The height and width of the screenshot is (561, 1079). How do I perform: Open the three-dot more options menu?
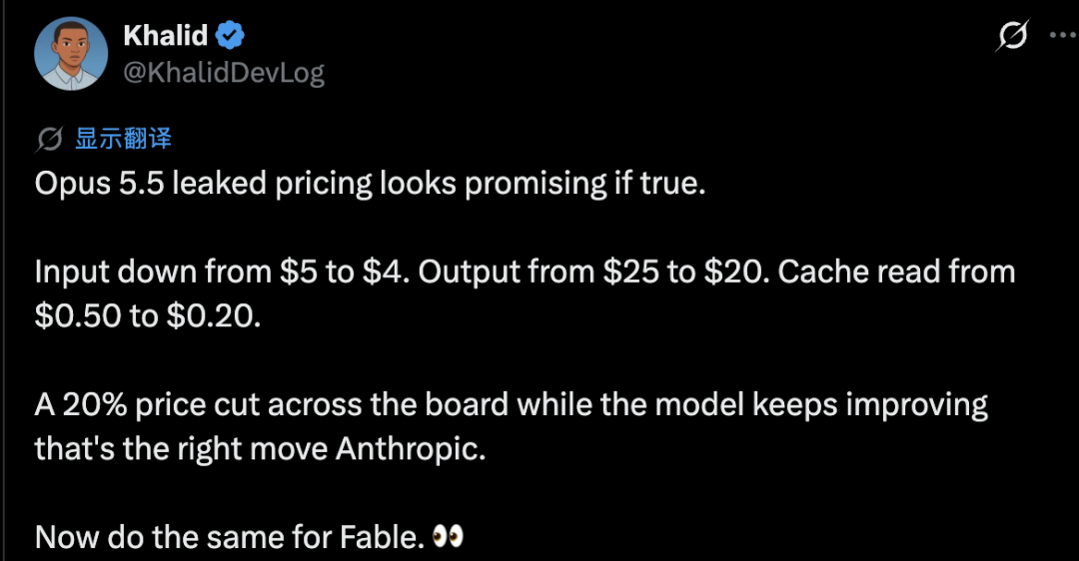(x=1064, y=35)
